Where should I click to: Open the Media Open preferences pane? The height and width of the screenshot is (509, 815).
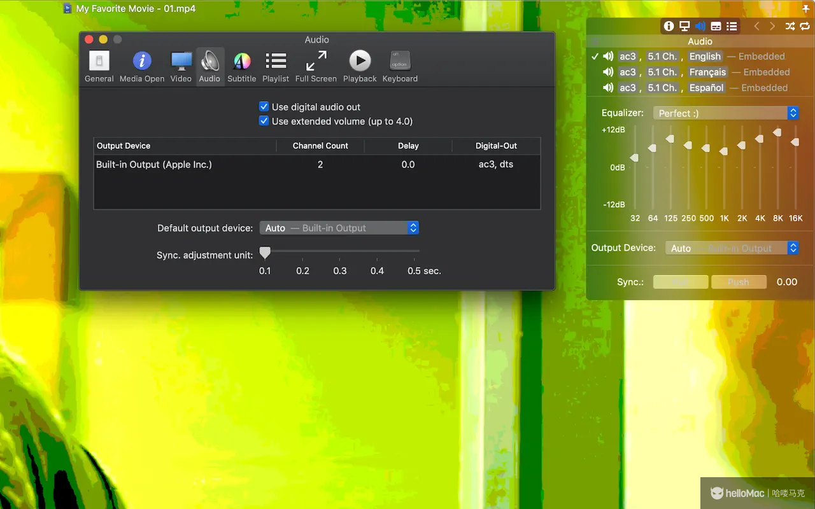tap(142, 67)
